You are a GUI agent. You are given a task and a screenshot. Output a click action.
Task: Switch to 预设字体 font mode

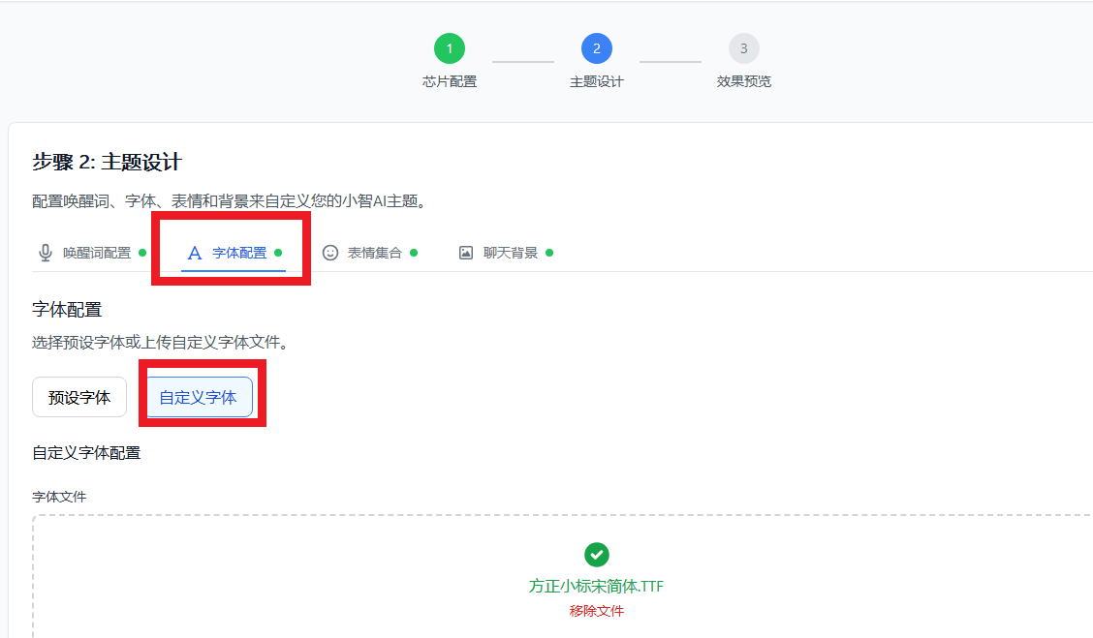(79, 397)
